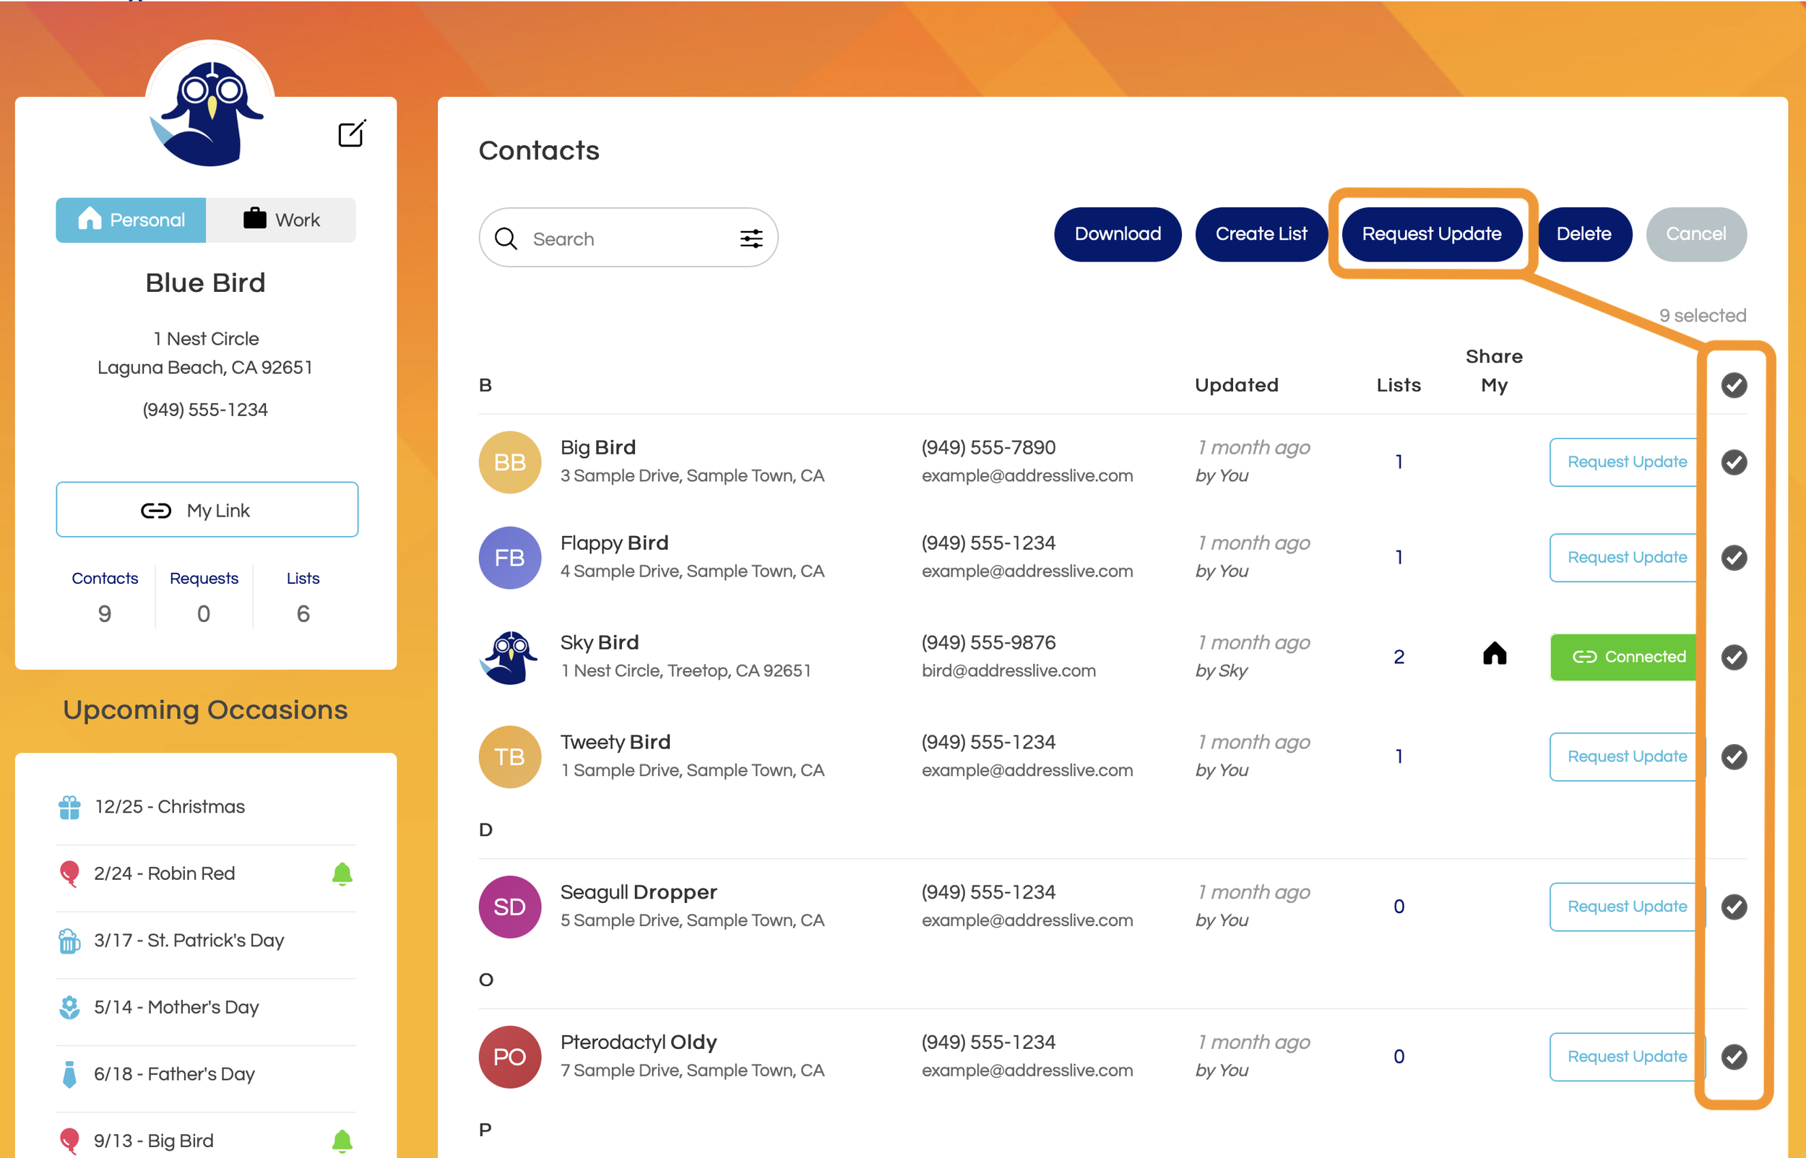Click the SD avatar for Seagull Dropper
Viewport: 1806px width, 1158px height.
point(510,906)
